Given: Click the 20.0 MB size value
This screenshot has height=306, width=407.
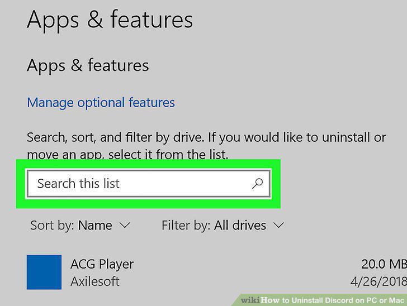Looking at the screenshot, I should [x=384, y=264].
